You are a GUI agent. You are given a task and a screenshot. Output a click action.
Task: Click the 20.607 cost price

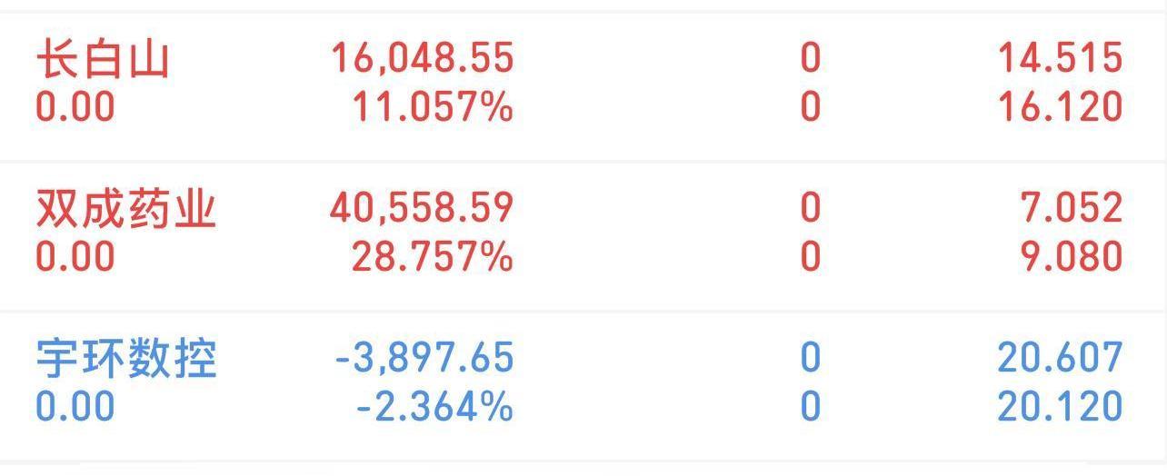(x=1061, y=358)
